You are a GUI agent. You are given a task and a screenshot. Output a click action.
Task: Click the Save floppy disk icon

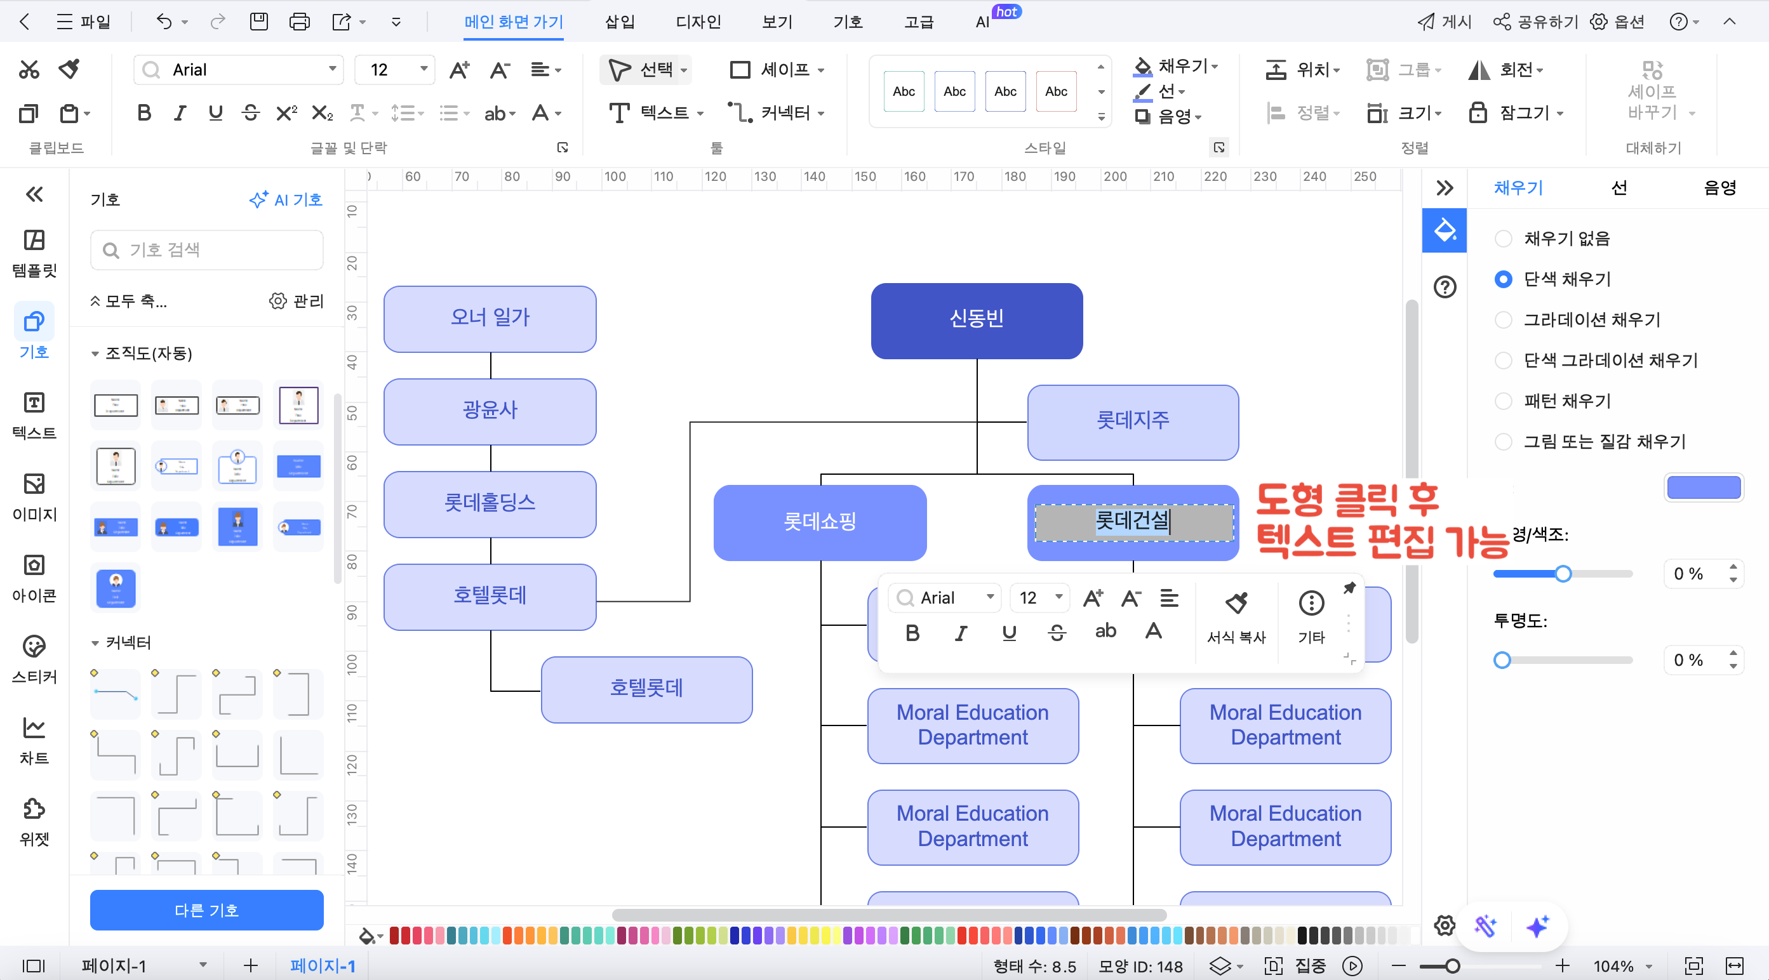pos(258,22)
